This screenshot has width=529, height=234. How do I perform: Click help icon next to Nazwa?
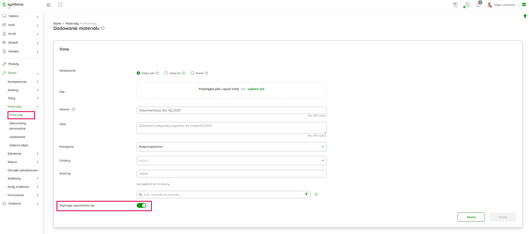coord(74,109)
